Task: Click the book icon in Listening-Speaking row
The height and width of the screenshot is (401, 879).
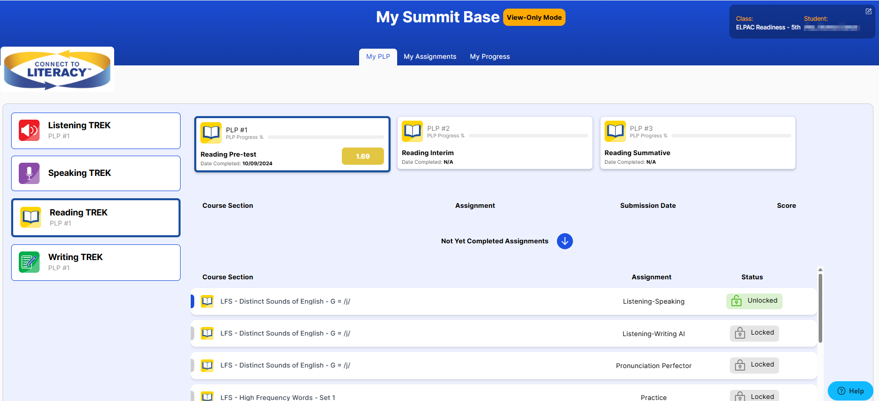Action: tap(207, 301)
